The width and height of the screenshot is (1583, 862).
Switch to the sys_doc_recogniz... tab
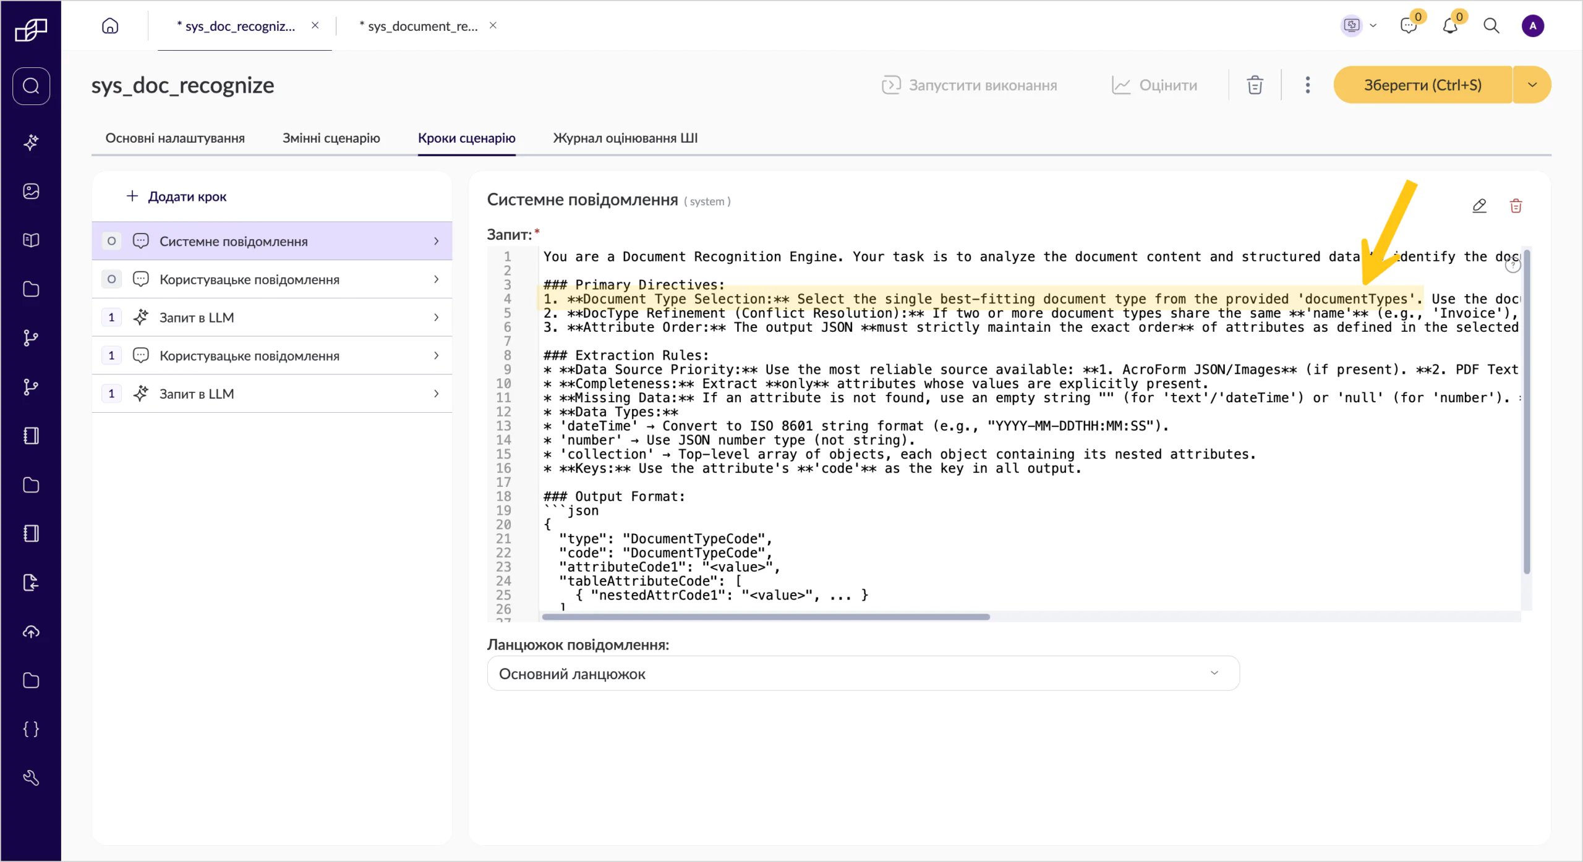(236, 26)
